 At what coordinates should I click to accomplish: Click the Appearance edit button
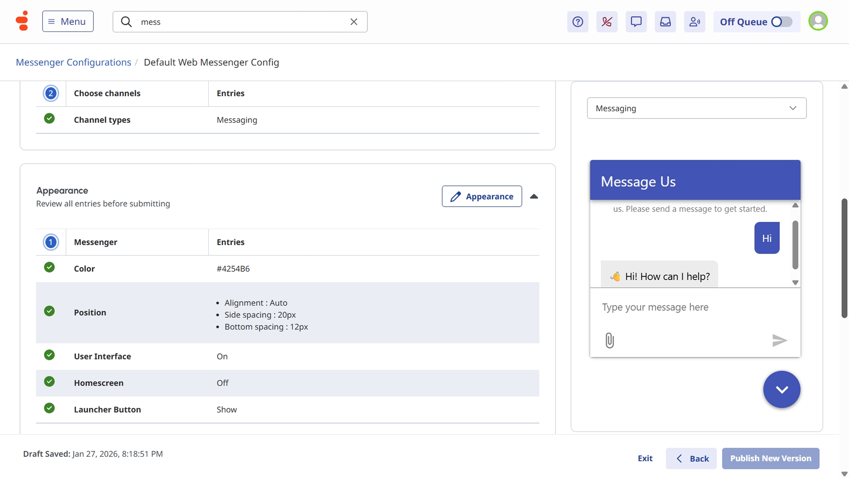[482, 197]
